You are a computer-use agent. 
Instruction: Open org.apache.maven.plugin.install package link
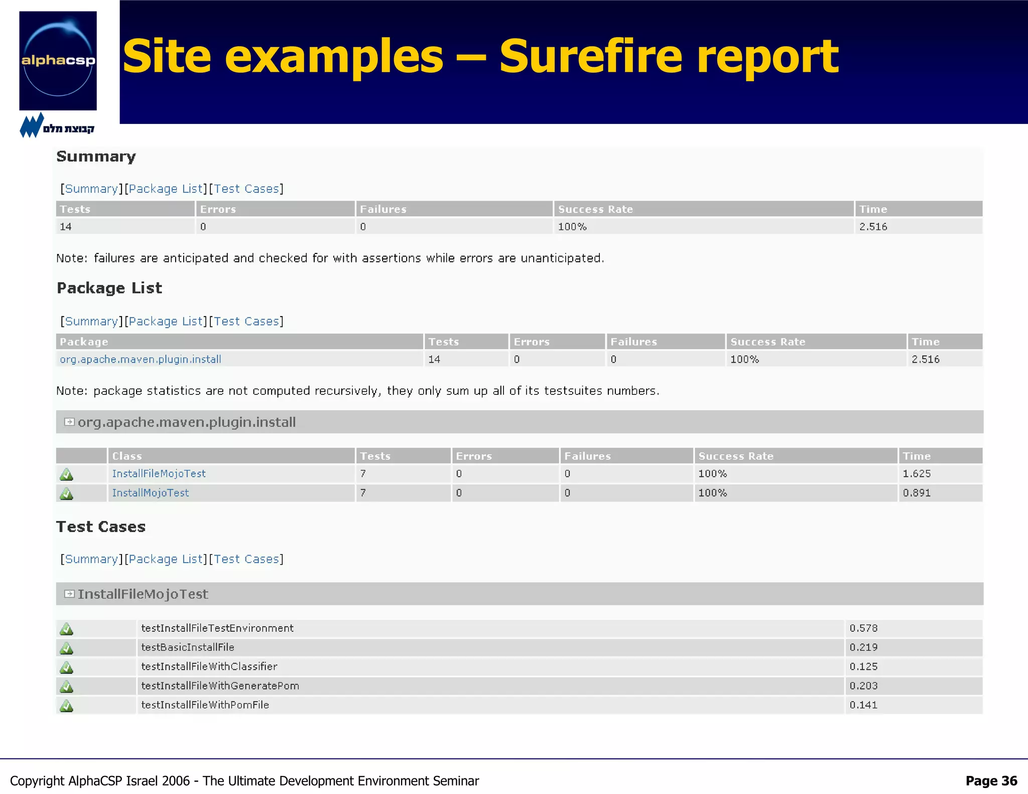click(x=141, y=359)
